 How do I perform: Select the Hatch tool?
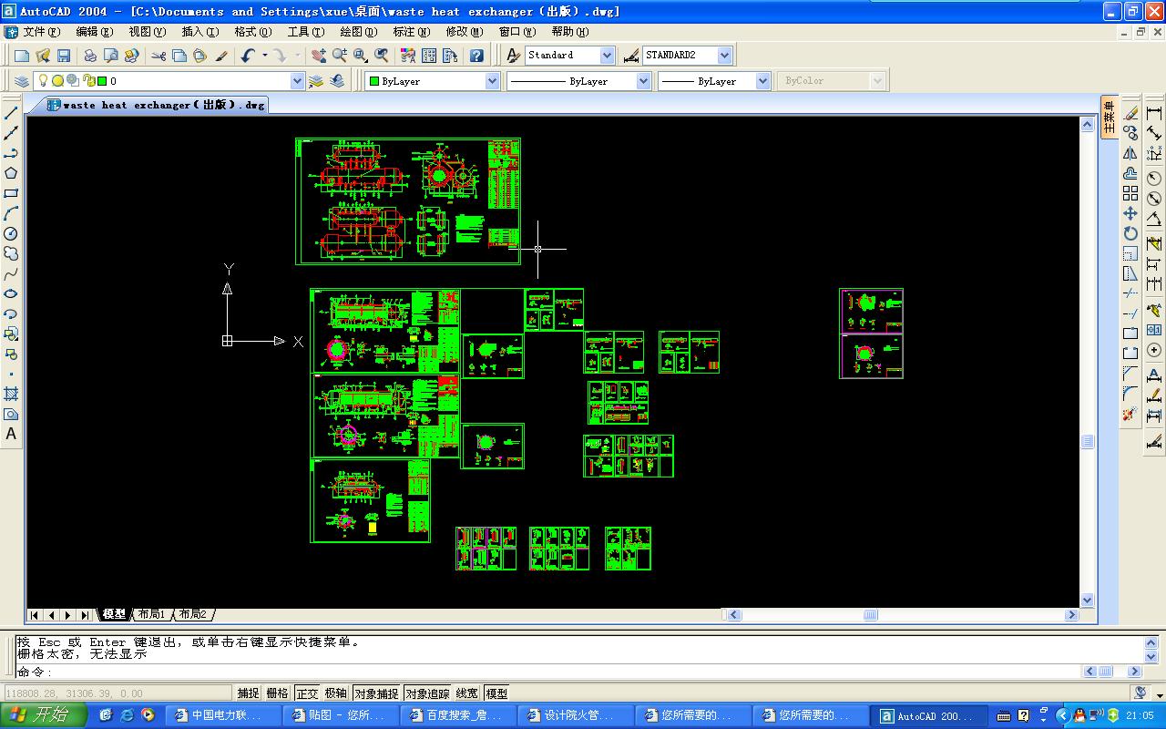[11, 394]
